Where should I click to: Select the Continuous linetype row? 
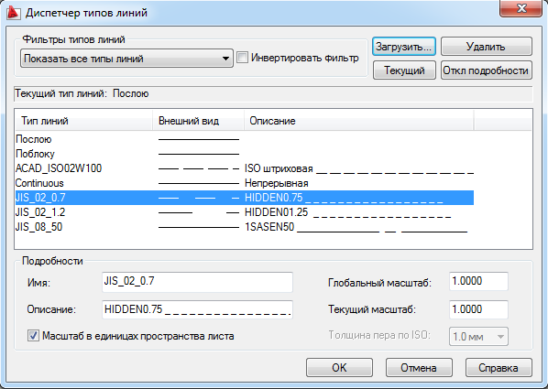pyautogui.click(x=245, y=183)
